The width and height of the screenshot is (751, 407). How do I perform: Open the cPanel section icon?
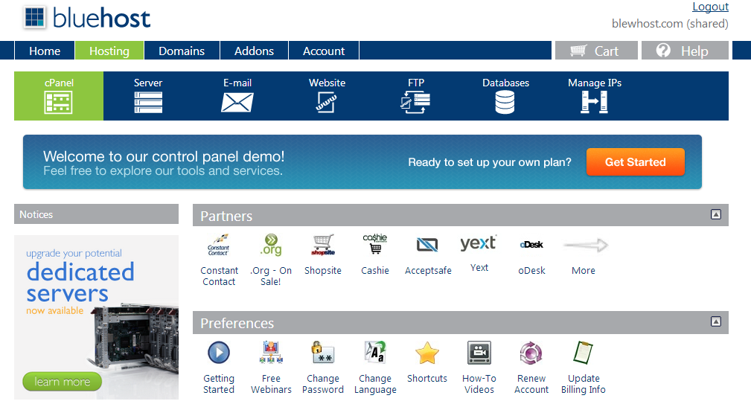coord(59,103)
